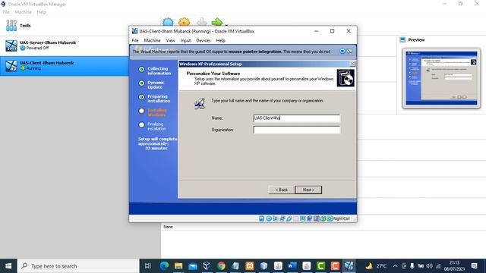Click the USB device status icon
The height and width of the screenshot is (273, 486).
[x=289, y=218]
